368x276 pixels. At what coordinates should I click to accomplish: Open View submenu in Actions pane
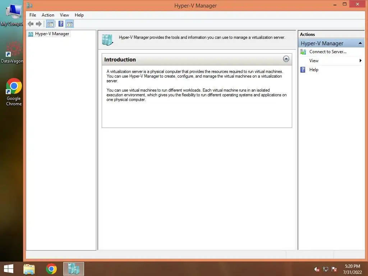pyautogui.click(x=331, y=60)
